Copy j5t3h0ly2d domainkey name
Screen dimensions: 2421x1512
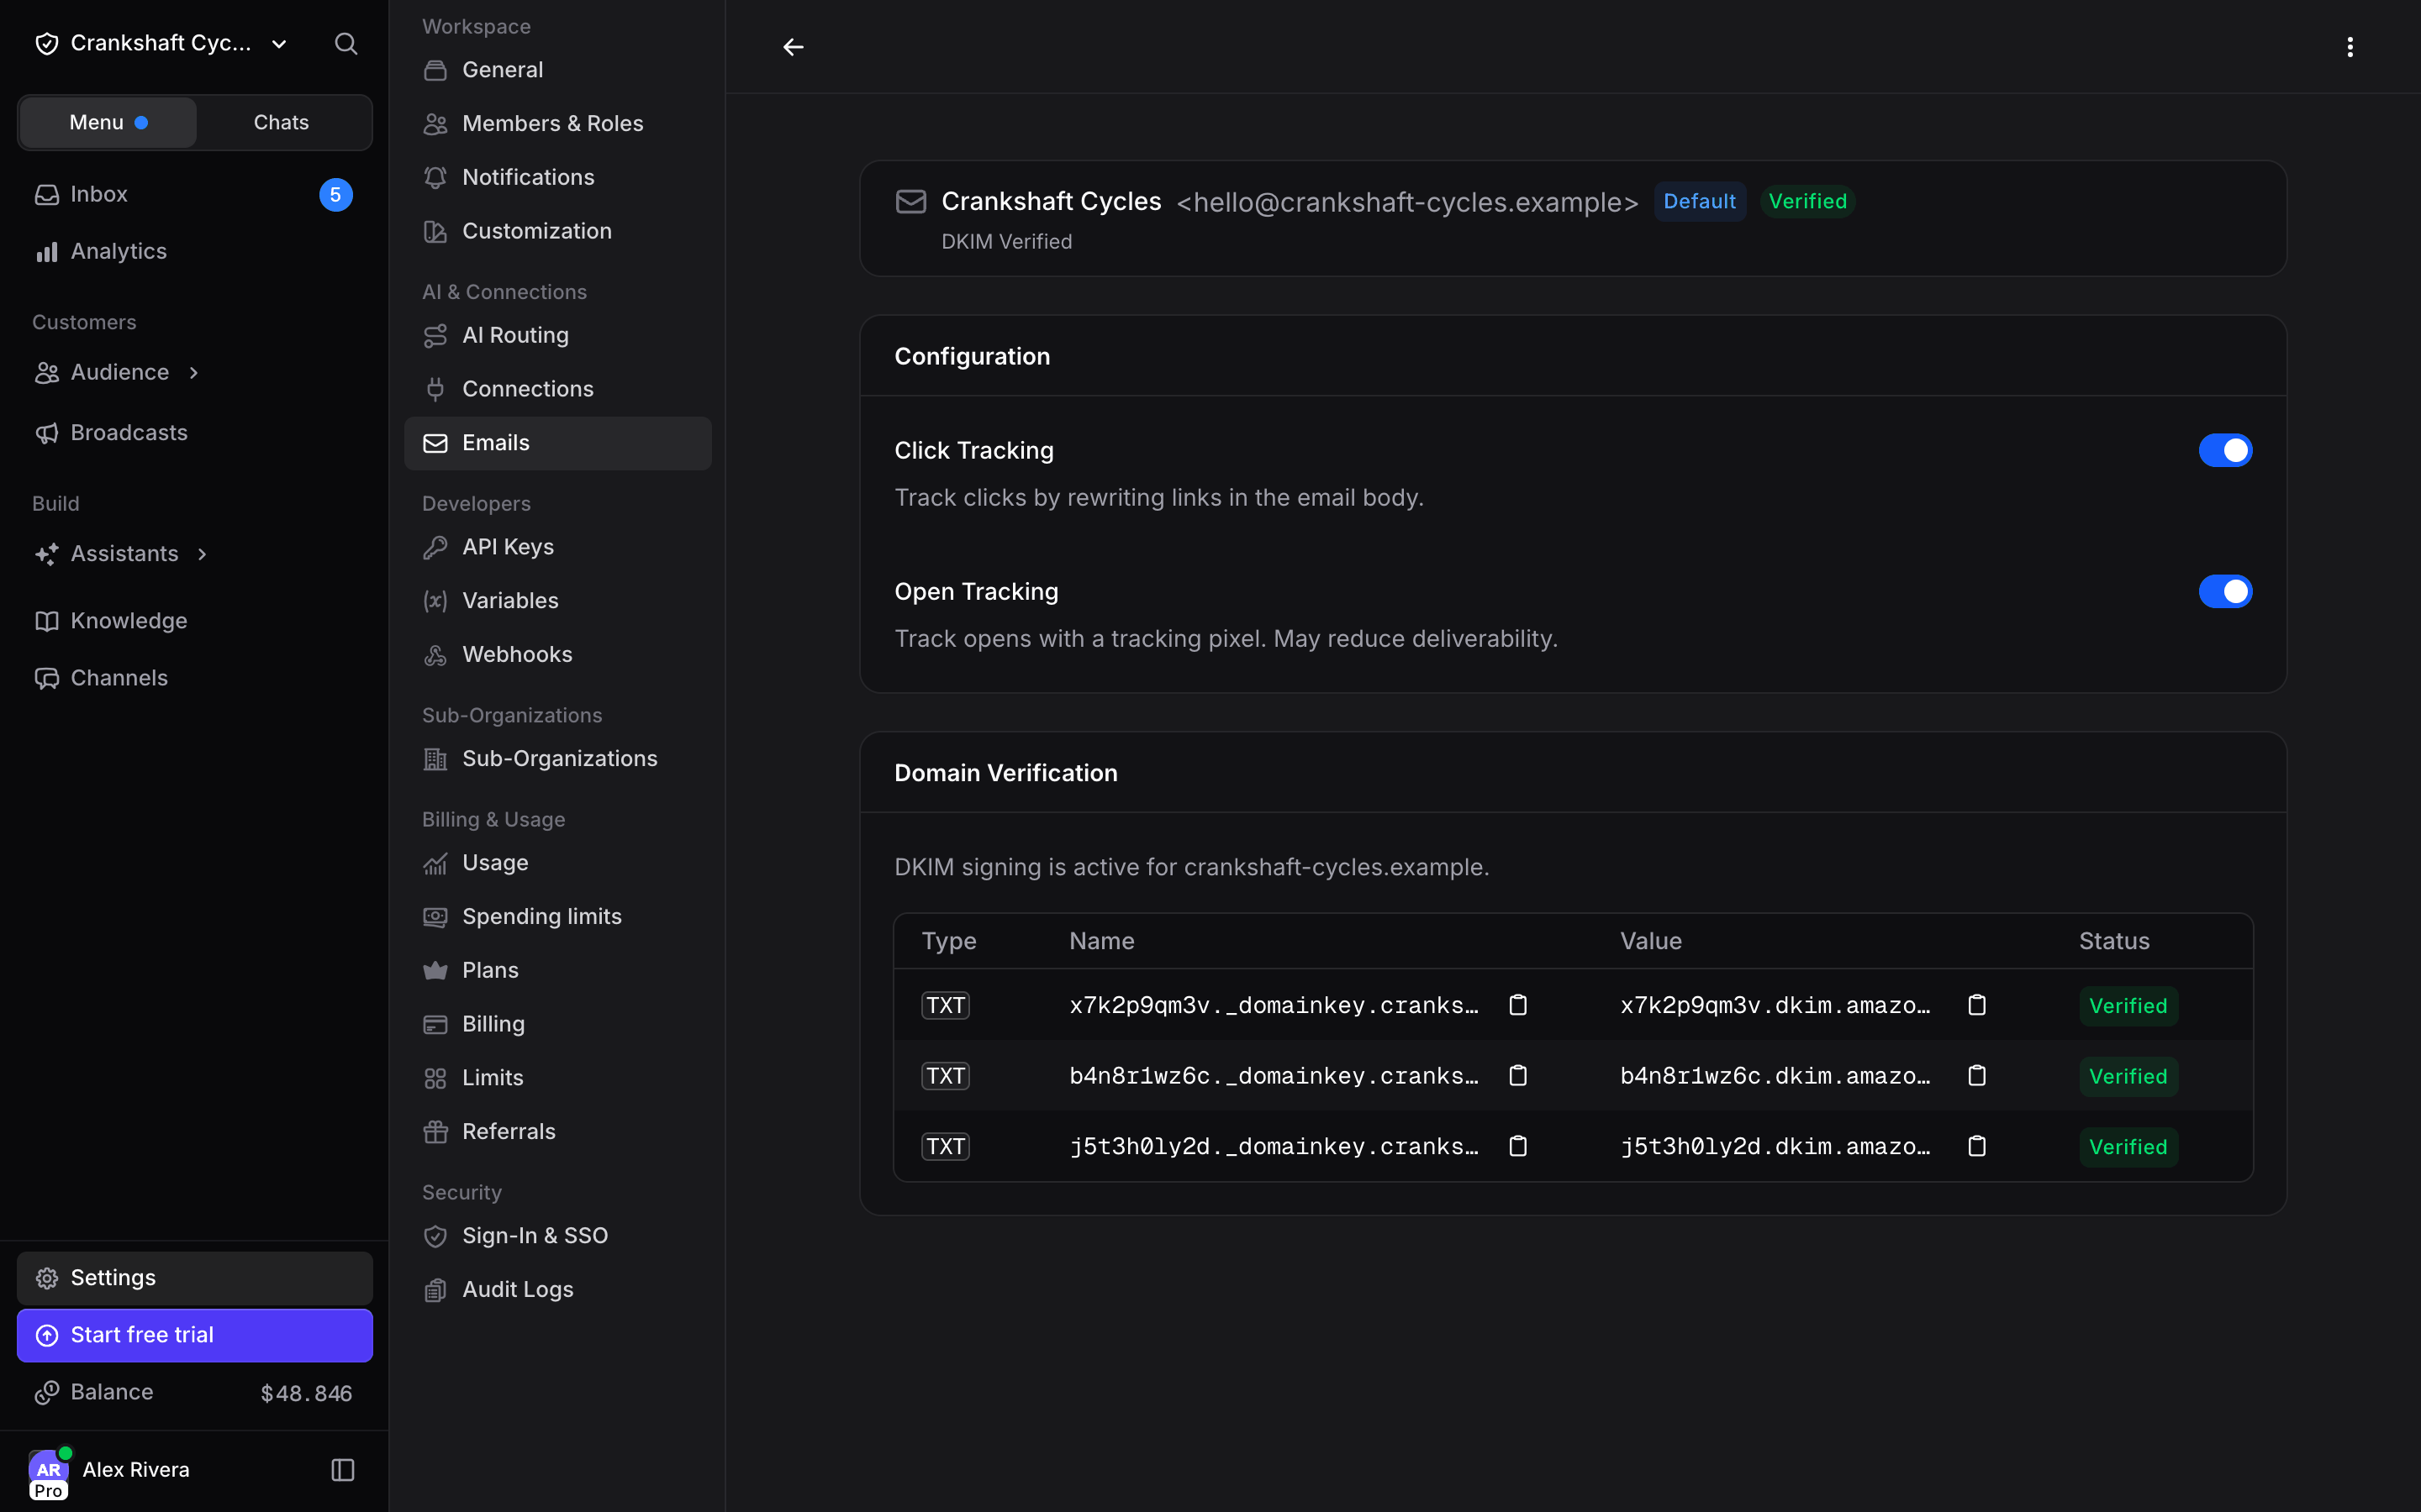[1517, 1146]
